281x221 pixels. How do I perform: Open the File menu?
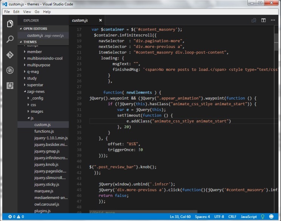coord(7,12)
